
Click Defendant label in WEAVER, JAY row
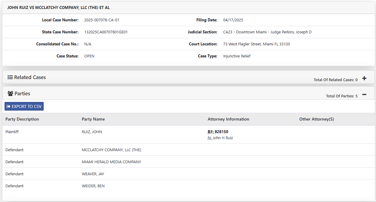14,174
